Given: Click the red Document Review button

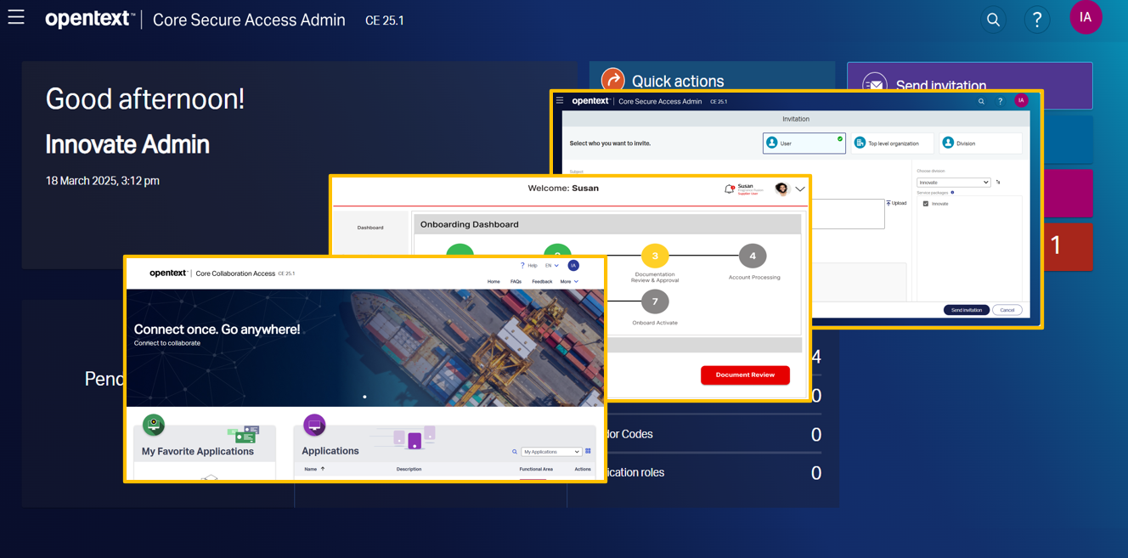Looking at the screenshot, I should [x=745, y=375].
